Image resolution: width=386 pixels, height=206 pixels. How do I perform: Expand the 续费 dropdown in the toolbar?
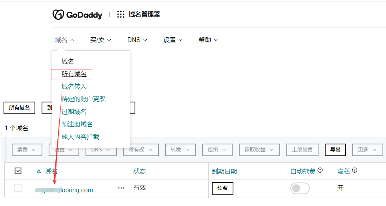pos(27,149)
